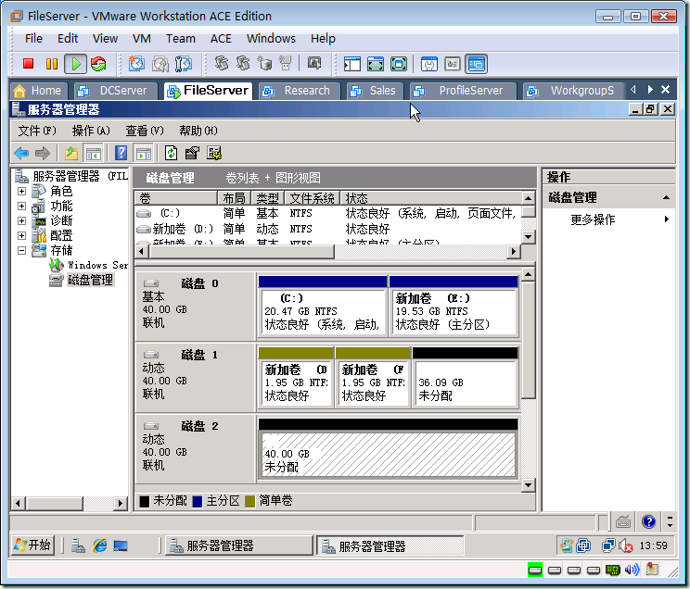Toggle the VMware sidebar view icon
The height and width of the screenshot is (589, 690).
coord(352,64)
